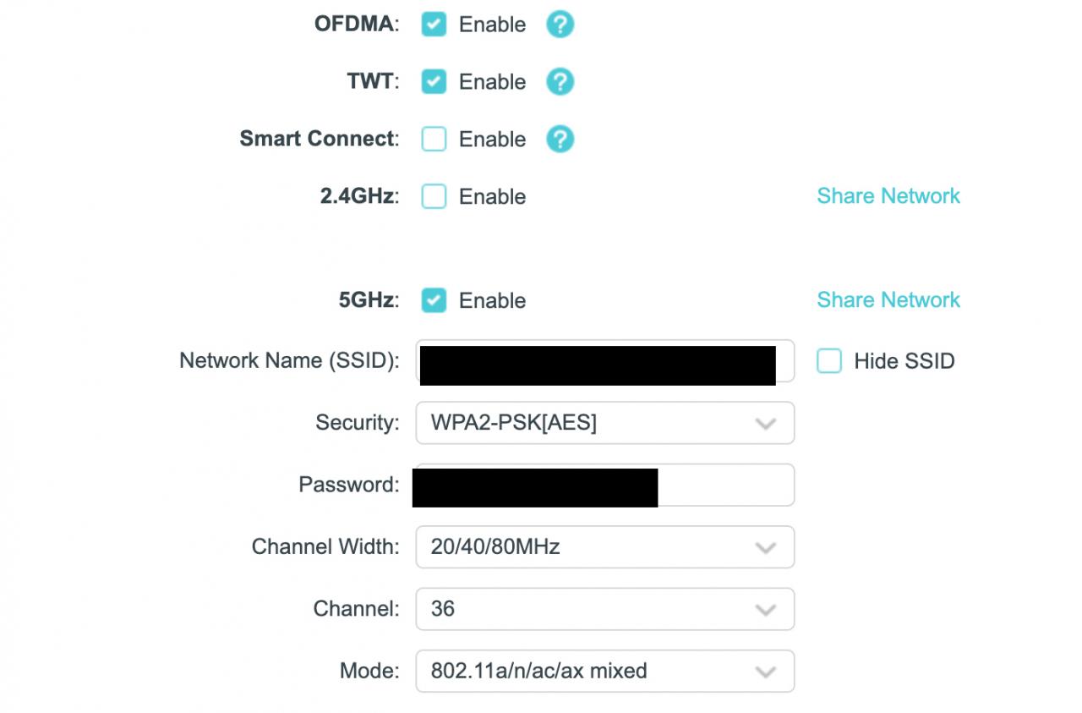Open the Channel 36 dropdown
Screen dimensions: 1082x713
[x=604, y=609]
